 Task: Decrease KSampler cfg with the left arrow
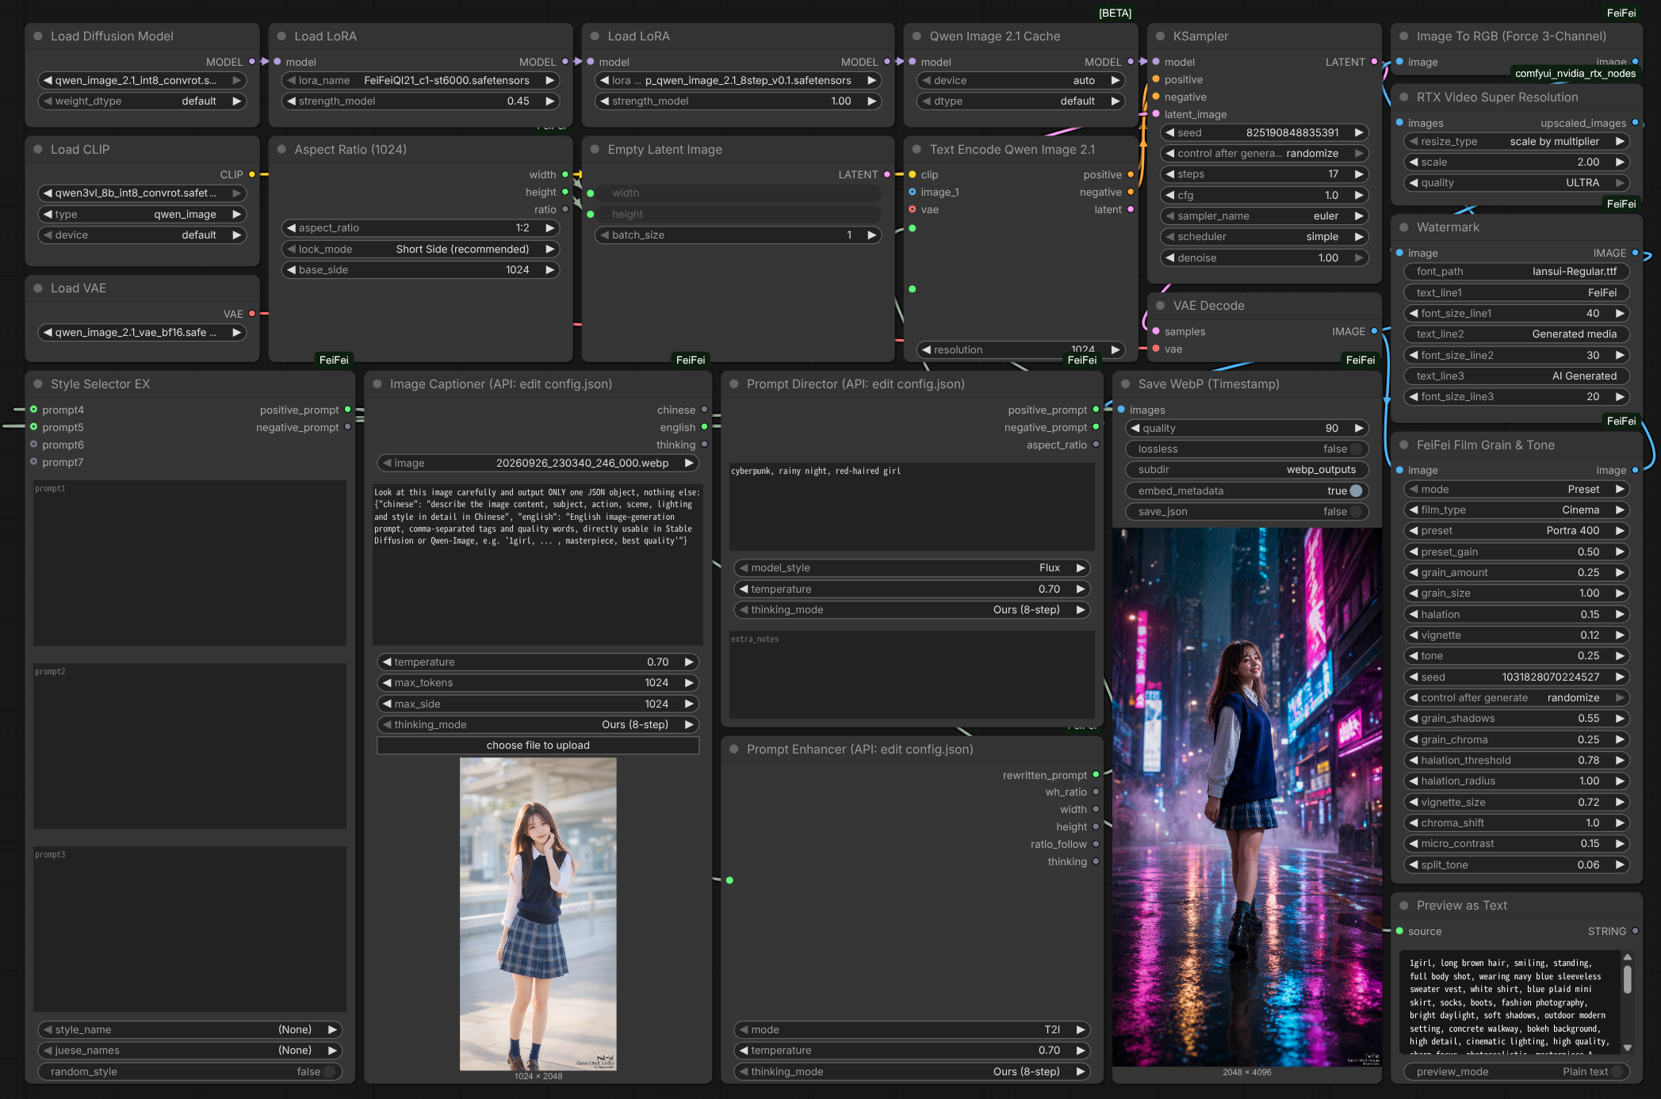1169,195
